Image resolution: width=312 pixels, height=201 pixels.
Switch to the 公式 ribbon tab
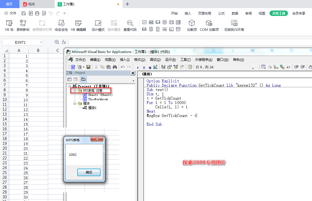tap(221, 13)
